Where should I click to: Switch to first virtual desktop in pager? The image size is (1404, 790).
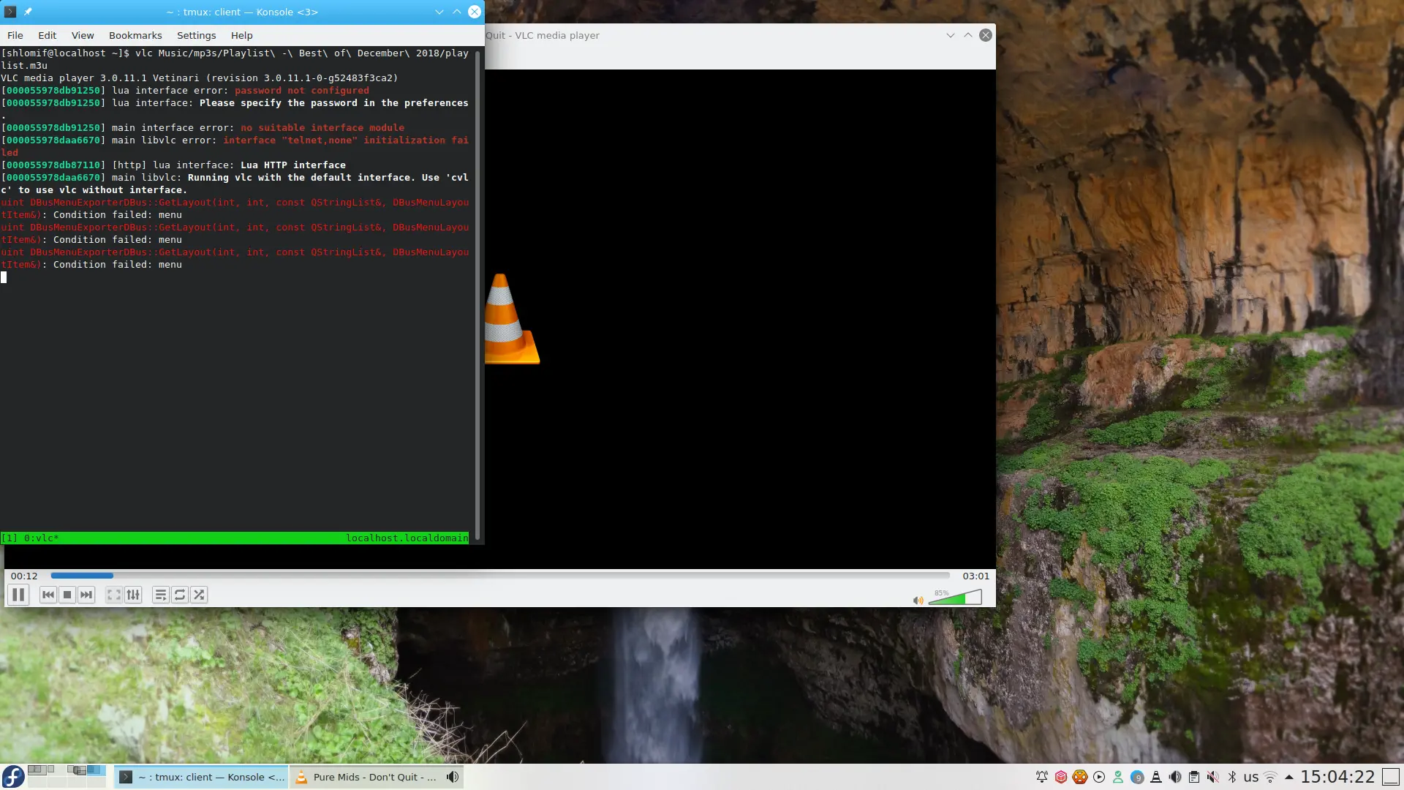tap(37, 770)
